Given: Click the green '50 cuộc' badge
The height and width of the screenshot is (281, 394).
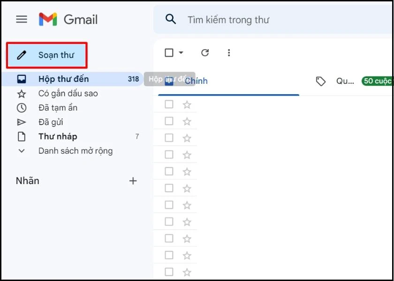Looking at the screenshot, I should pos(378,81).
